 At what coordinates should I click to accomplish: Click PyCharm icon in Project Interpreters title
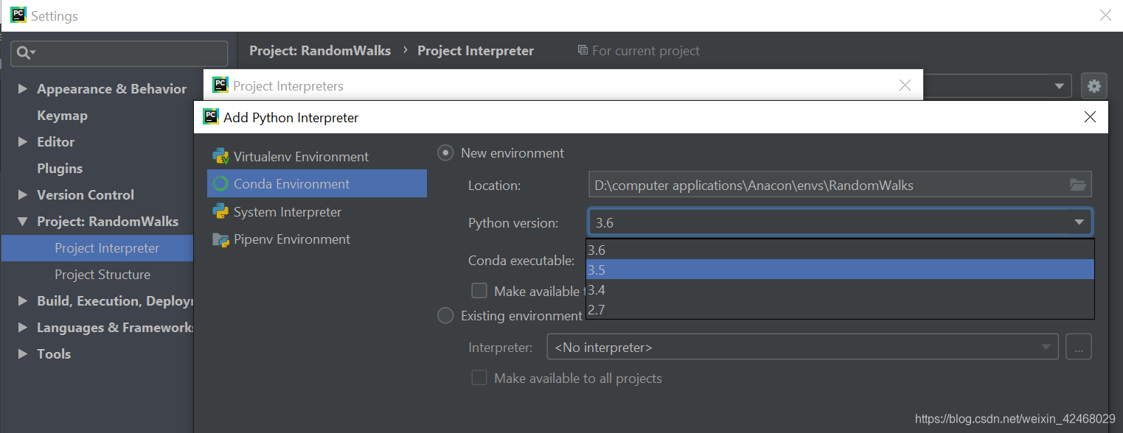[x=220, y=85]
